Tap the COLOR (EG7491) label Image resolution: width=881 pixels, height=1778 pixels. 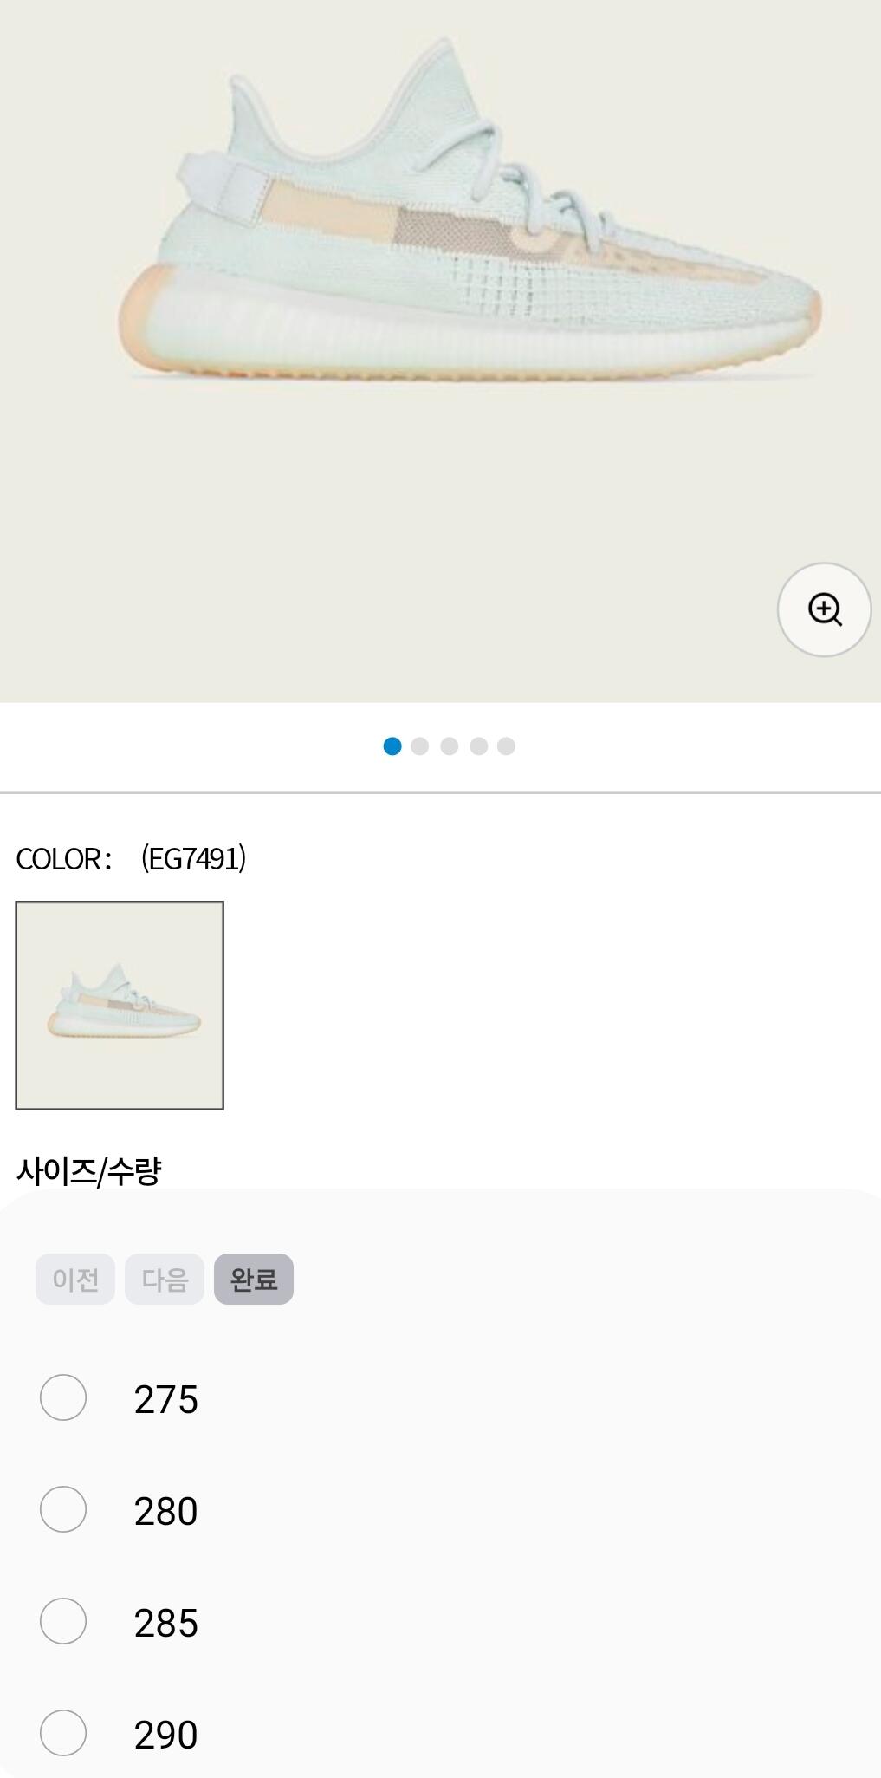click(x=131, y=858)
